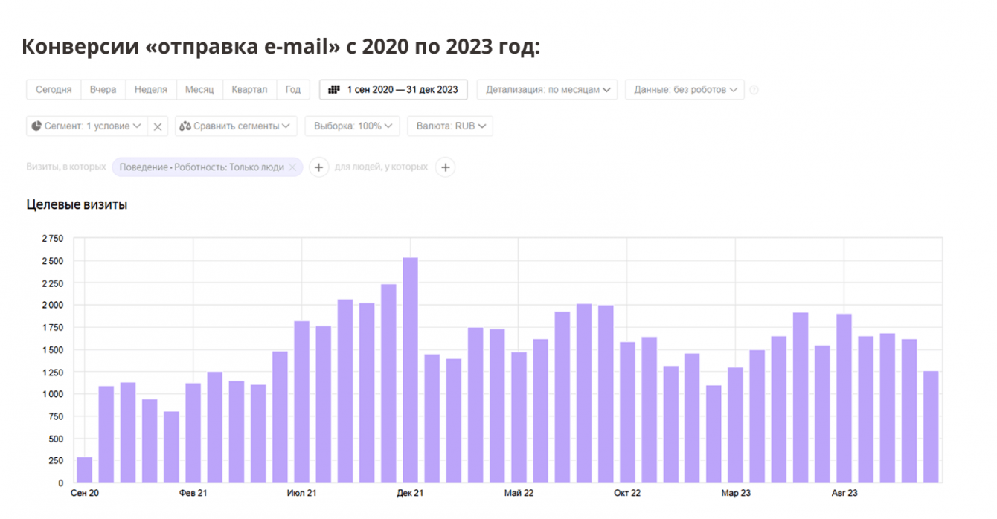Viewport: 997px width, 519px height.
Task: Open Детализация: по месяцам dropdown
Action: (548, 90)
